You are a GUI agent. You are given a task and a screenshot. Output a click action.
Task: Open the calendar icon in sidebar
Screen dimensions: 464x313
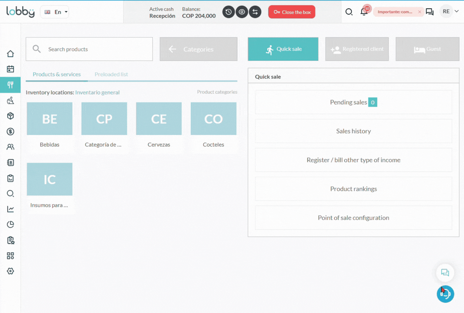click(10, 69)
